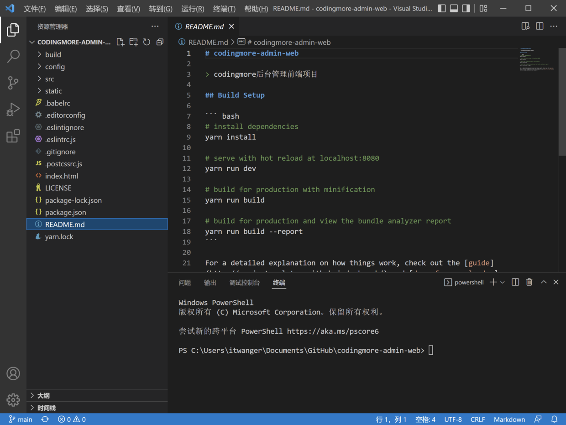Change language mode via Markdown indicator
Image resolution: width=566 pixels, height=425 pixels.
click(509, 419)
